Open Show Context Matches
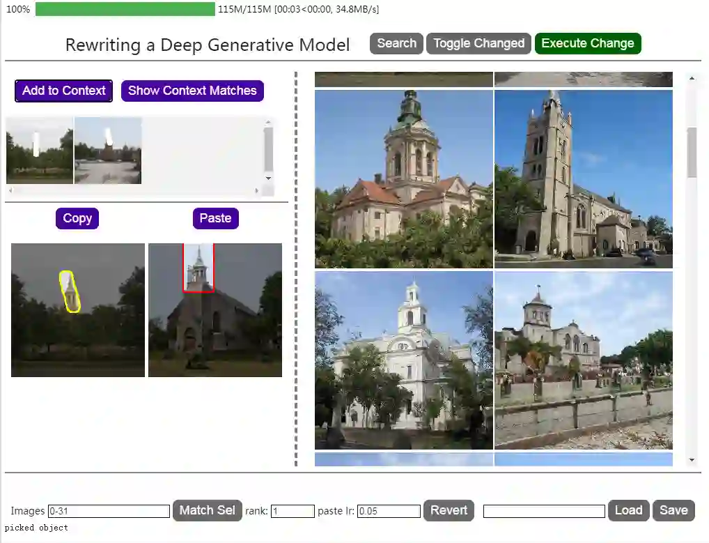Screen dimensions: 709x543 pyautogui.click(x=192, y=91)
